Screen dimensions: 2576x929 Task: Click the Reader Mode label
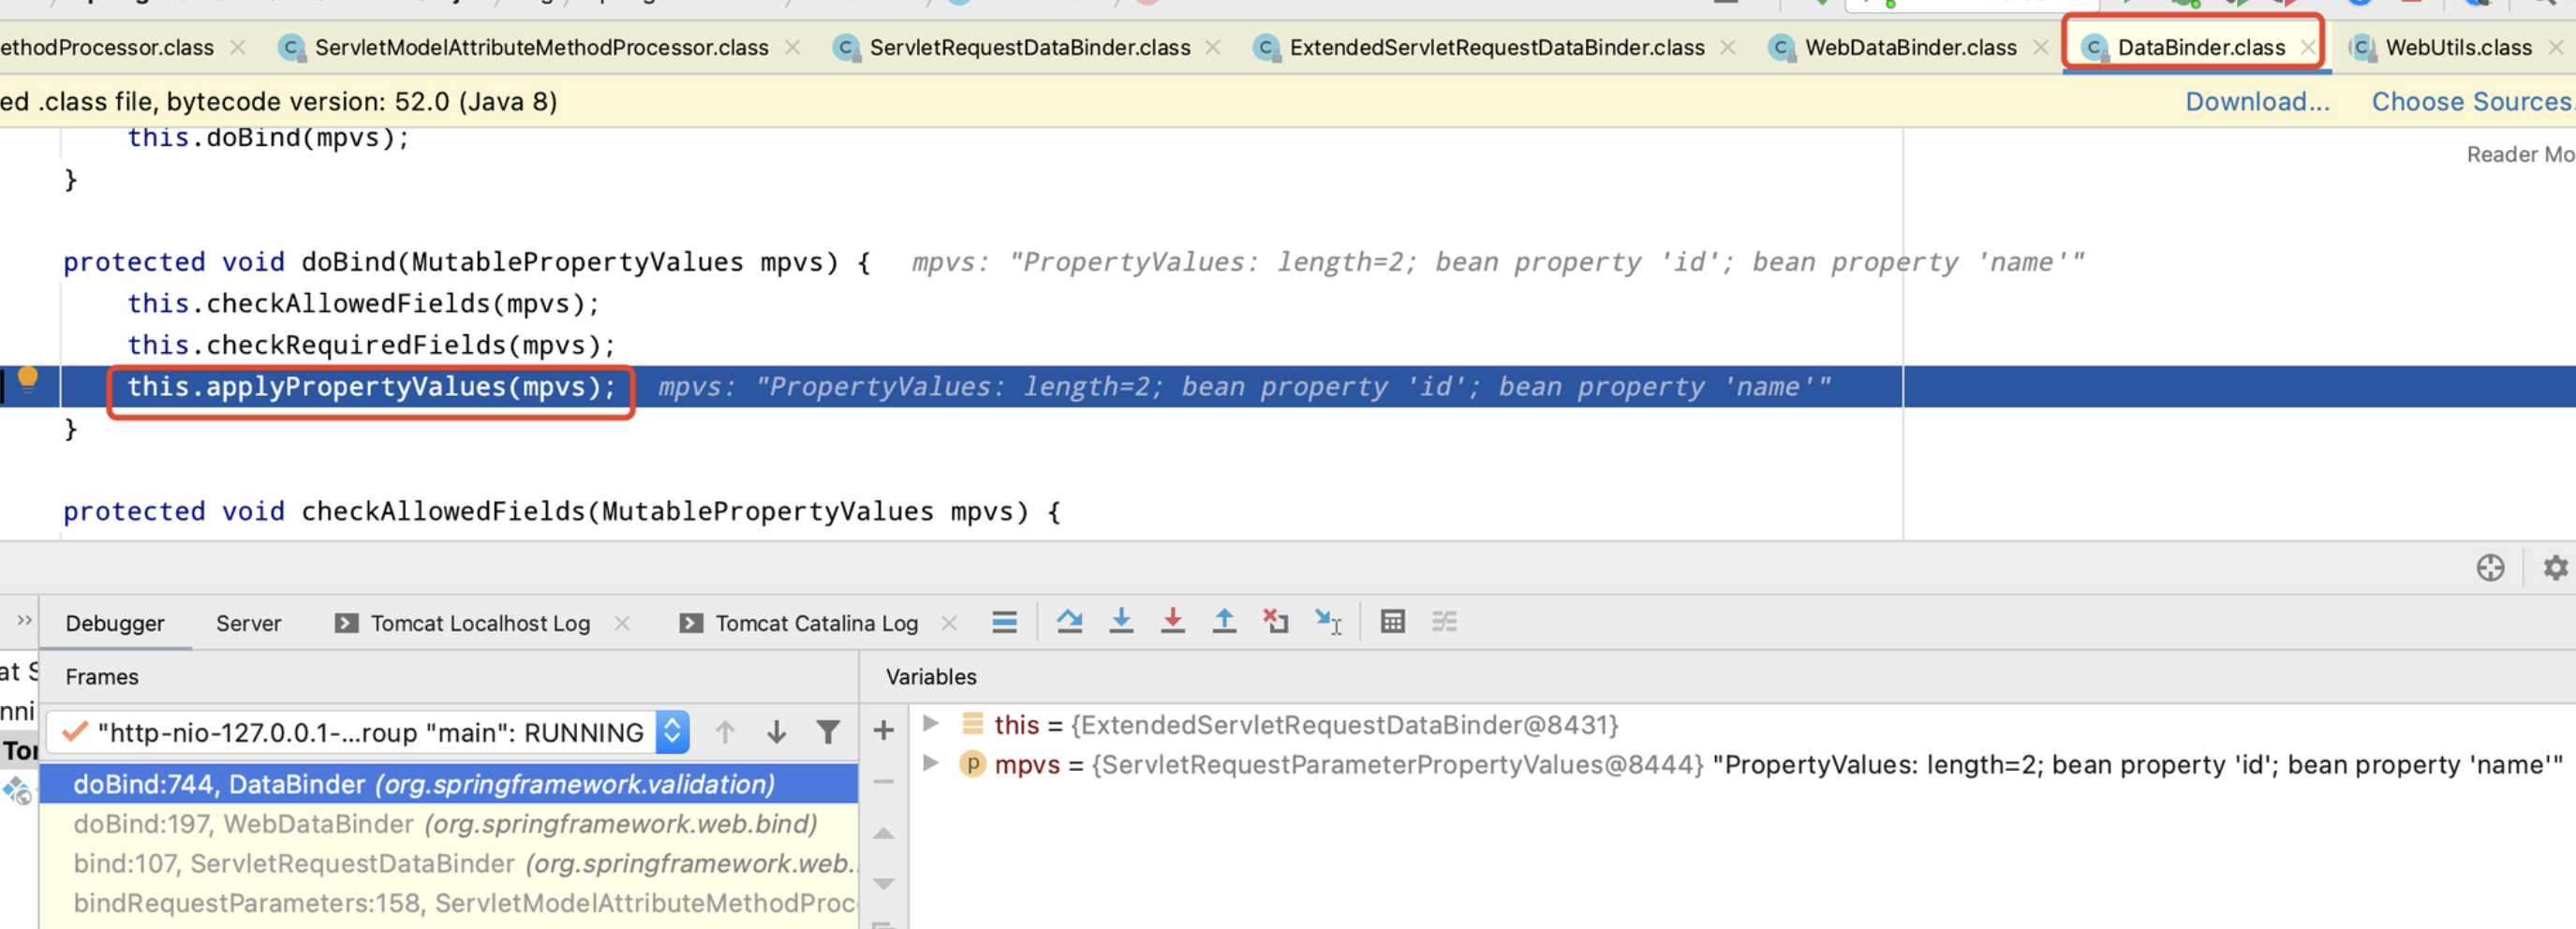pos(2520,154)
